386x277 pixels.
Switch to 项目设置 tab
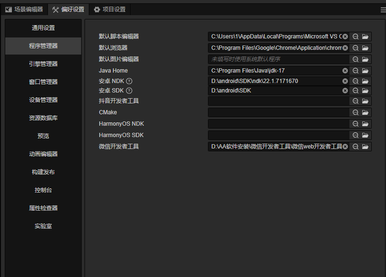pos(110,9)
